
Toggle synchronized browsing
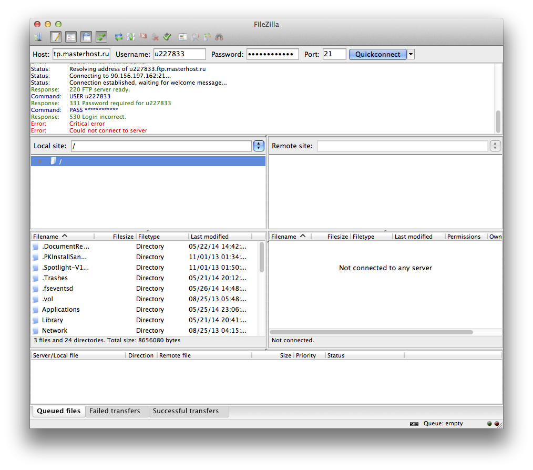point(207,37)
